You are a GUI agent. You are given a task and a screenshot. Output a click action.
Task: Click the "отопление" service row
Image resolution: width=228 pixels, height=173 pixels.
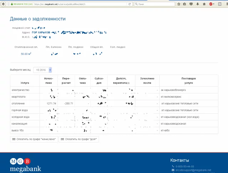pos(114,103)
